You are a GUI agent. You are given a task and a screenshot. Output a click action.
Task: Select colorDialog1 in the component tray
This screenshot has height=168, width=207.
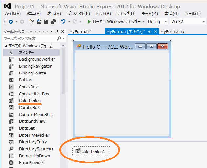(x=91, y=151)
